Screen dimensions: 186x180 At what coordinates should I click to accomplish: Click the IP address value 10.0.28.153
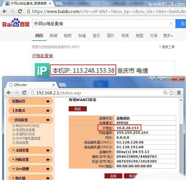[127, 128]
